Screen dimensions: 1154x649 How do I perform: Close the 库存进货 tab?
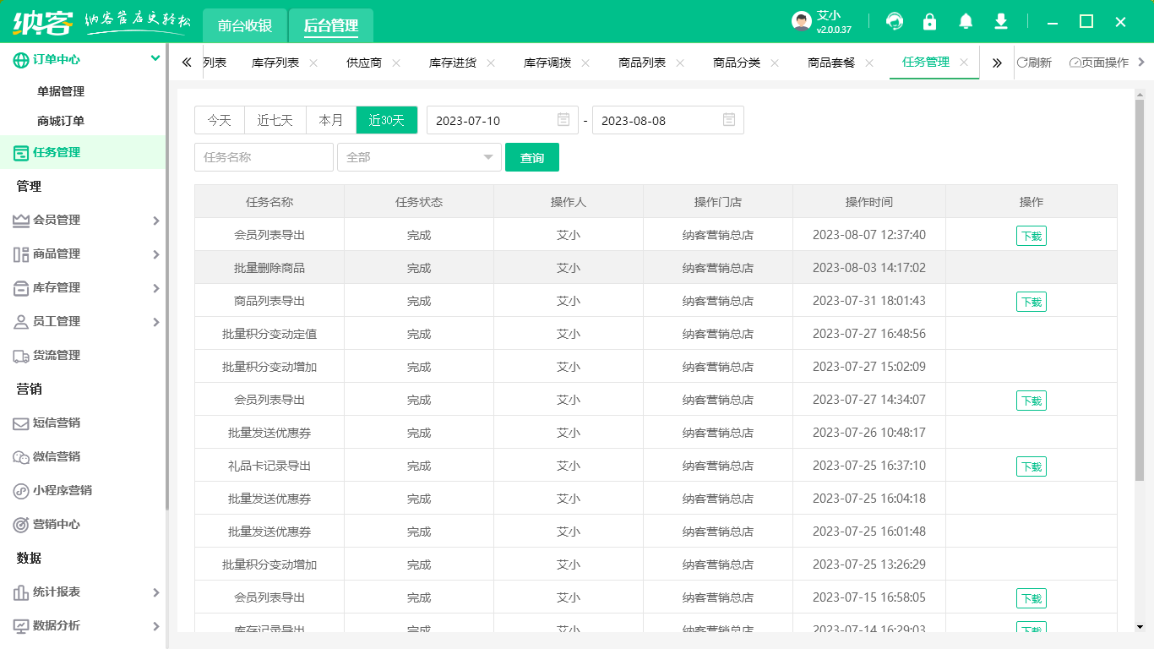click(x=491, y=63)
